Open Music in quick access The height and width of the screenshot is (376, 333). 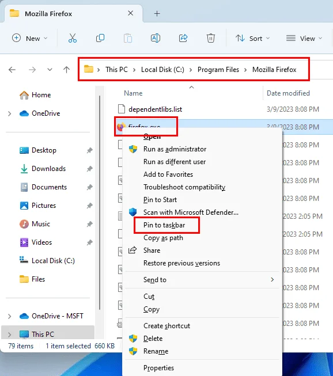(x=35, y=224)
